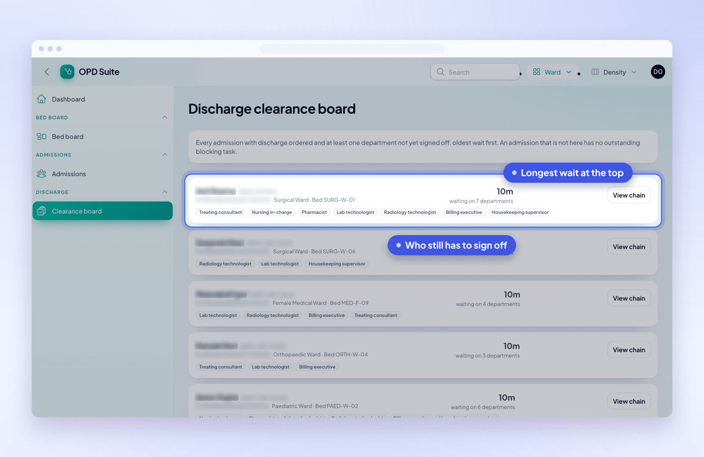Viewport: 704px width, 457px height.
Task: Open the Dashboard home icon
Action: (41, 99)
